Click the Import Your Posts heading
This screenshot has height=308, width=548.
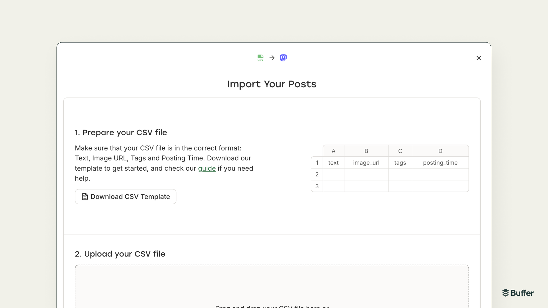[272, 84]
